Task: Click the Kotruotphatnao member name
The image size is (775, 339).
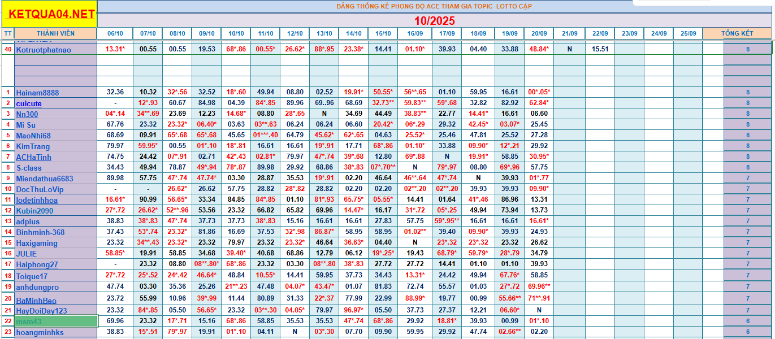Action: tap(44, 50)
